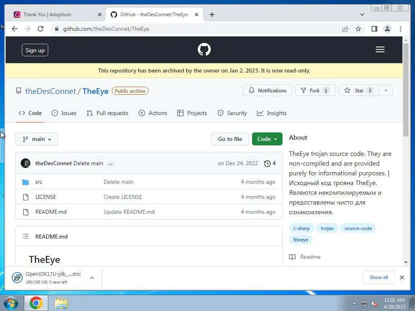Switch to the Code tab
Image resolution: width=415 pixels, height=311 pixels.
coord(30,113)
